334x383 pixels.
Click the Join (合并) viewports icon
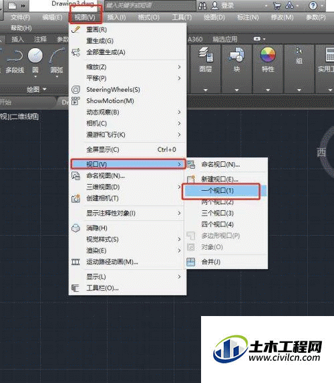[191, 262]
